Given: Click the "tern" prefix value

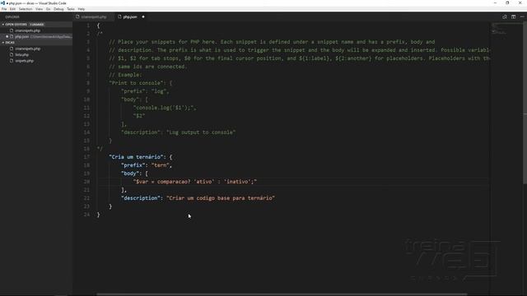Looking at the screenshot, I should point(161,165).
